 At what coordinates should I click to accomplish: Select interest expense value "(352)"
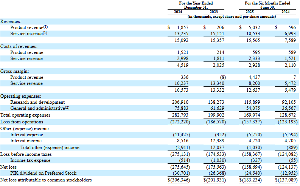tap(221, 135)
